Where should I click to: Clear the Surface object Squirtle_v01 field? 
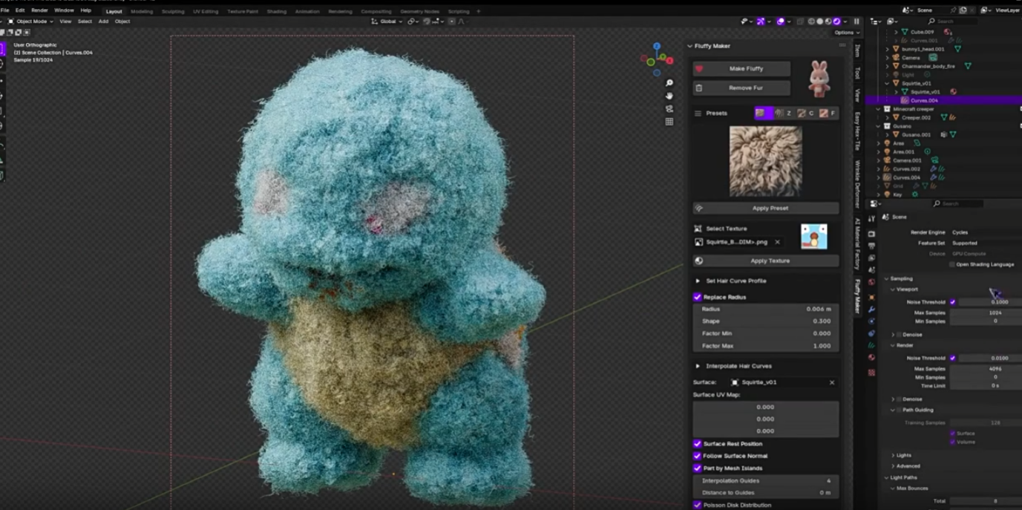pyautogui.click(x=831, y=382)
